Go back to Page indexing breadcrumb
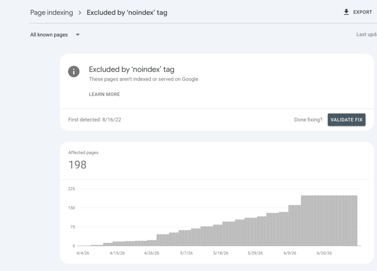This screenshot has height=271, width=377. [52, 13]
